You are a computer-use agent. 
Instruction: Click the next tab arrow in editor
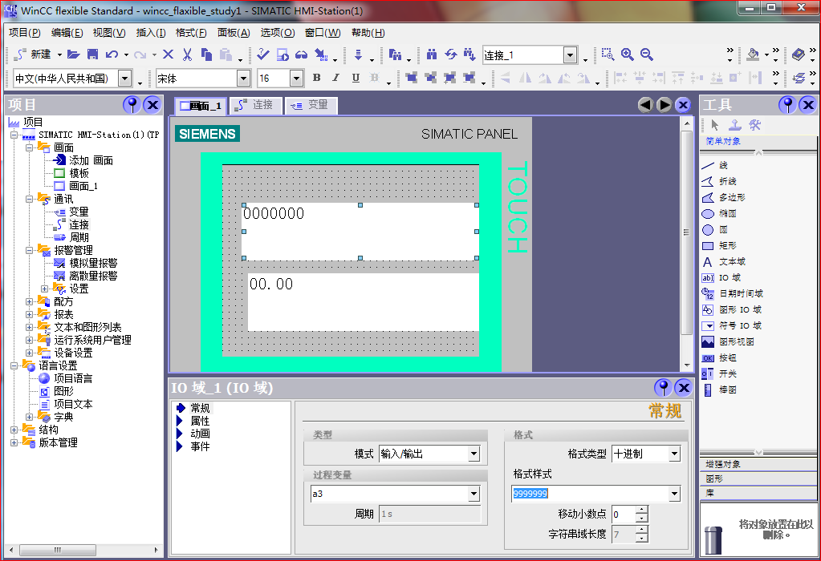point(664,105)
